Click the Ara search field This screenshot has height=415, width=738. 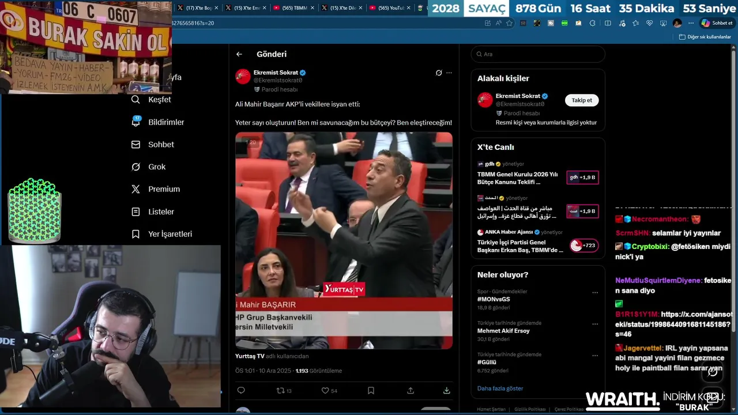click(x=538, y=54)
